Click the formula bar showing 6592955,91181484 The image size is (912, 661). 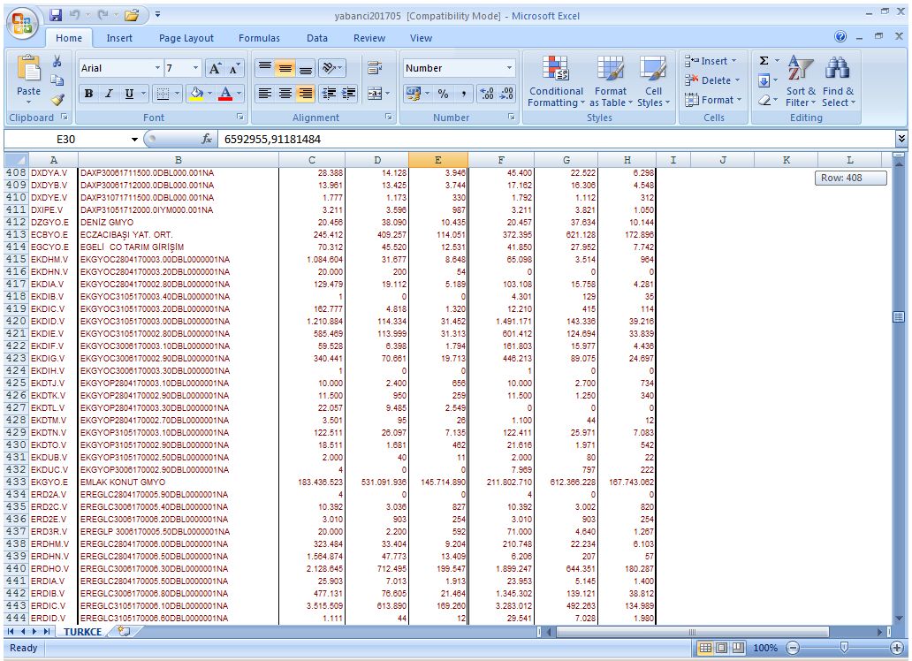tap(556, 139)
